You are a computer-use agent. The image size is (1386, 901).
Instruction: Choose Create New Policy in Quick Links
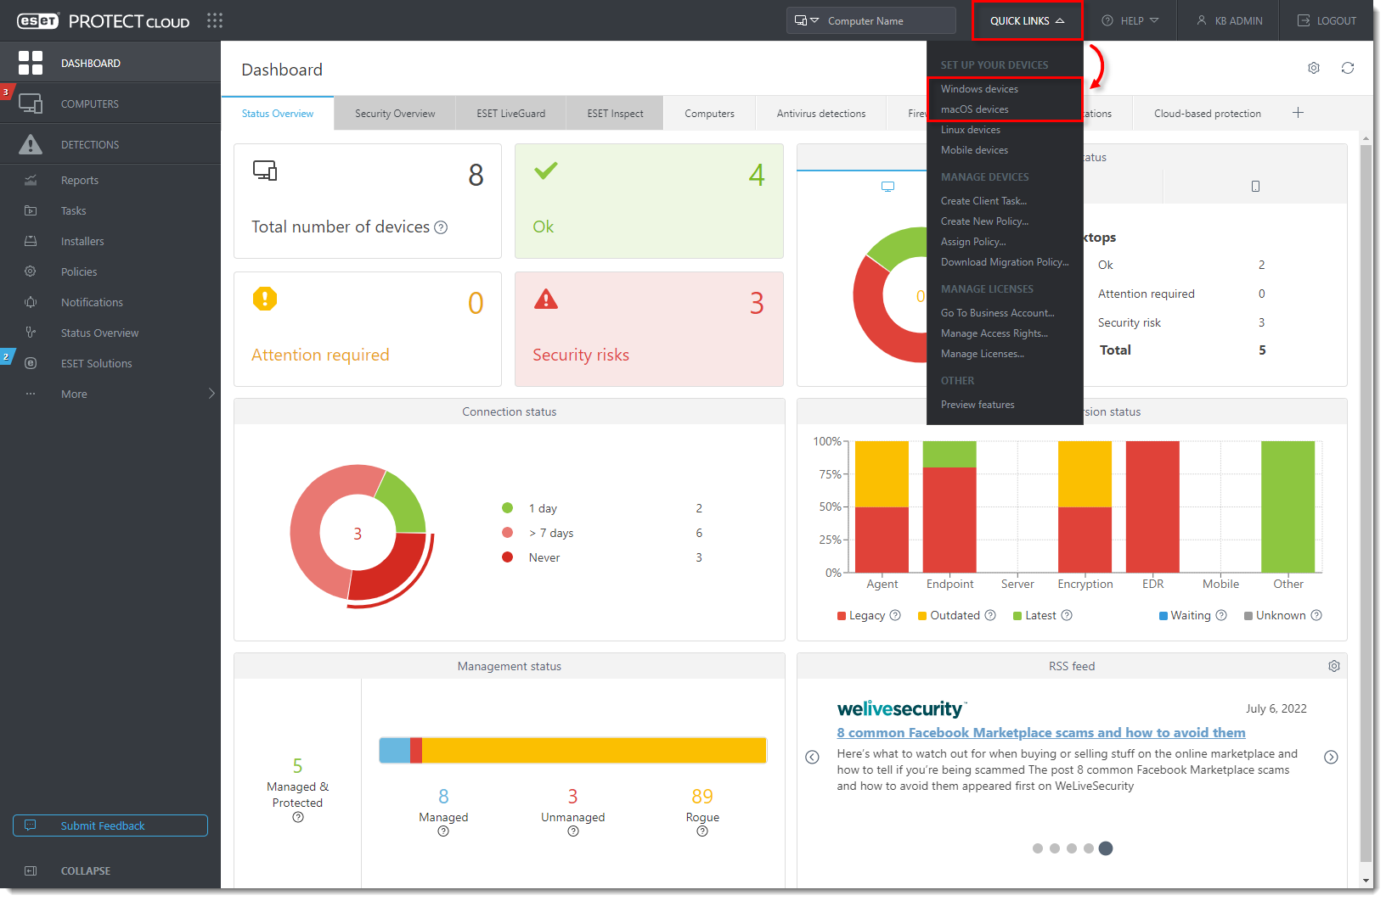pyautogui.click(x=984, y=221)
